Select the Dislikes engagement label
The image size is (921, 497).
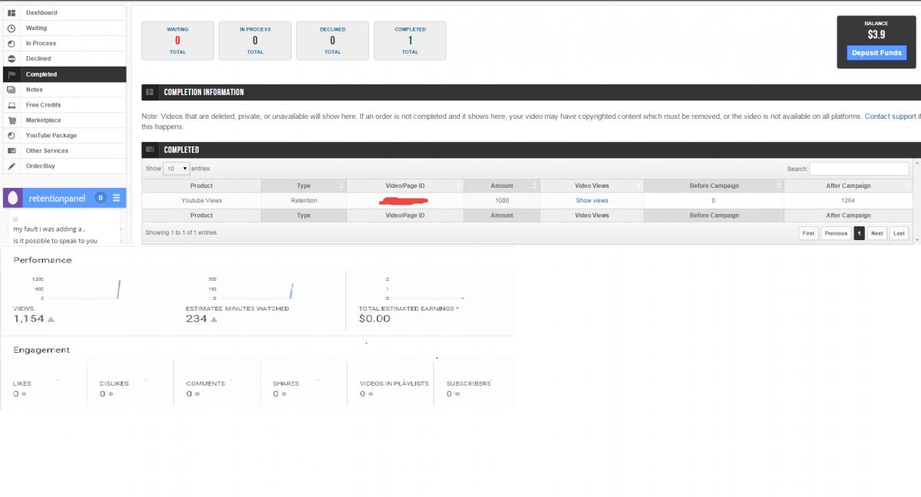pyautogui.click(x=114, y=383)
